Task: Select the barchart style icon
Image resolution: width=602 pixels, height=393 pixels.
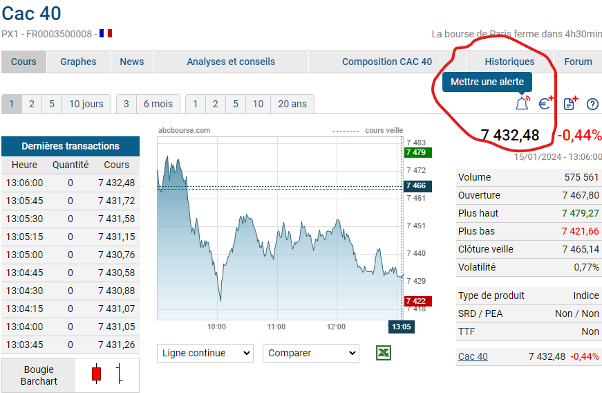Action: (x=120, y=374)
